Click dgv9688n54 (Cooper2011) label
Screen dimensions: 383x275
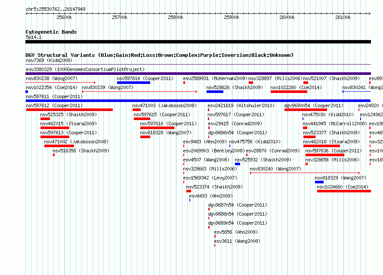pos(238,214)
